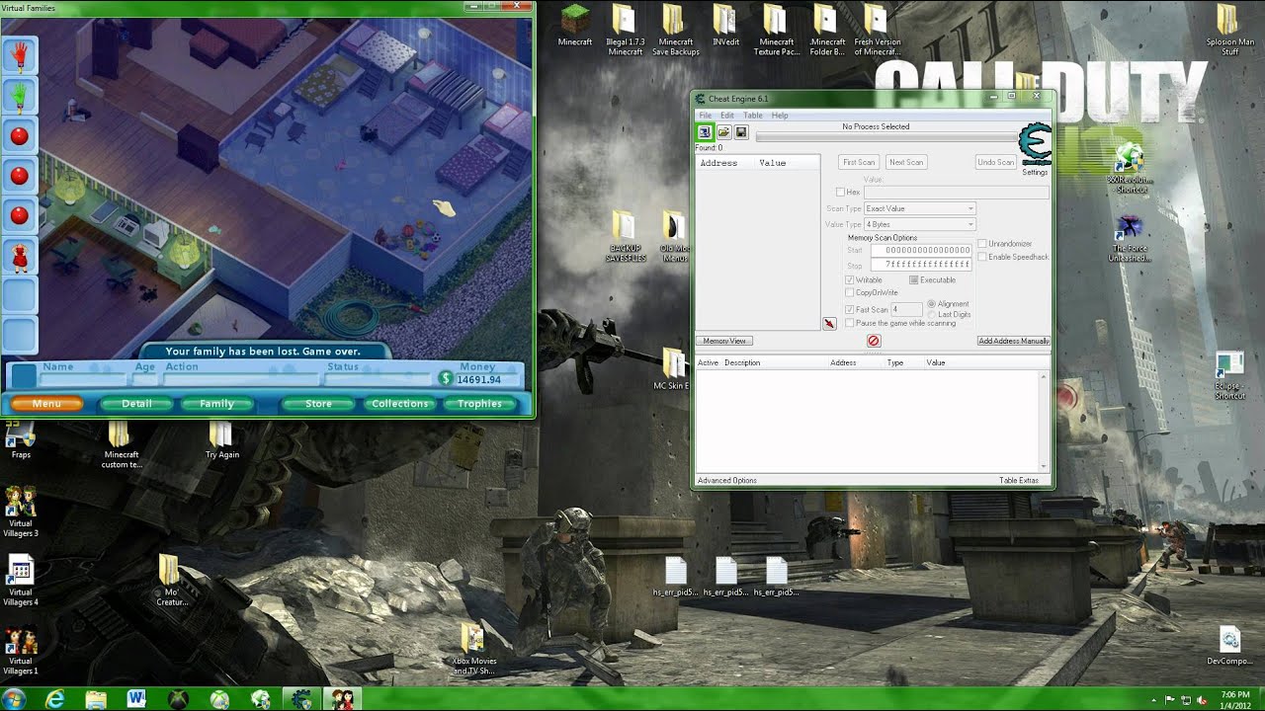Click Advanced Options in Cheat Engine

point(727,481)
